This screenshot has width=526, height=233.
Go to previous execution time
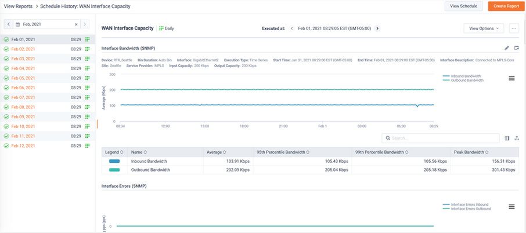click(292, 28)
